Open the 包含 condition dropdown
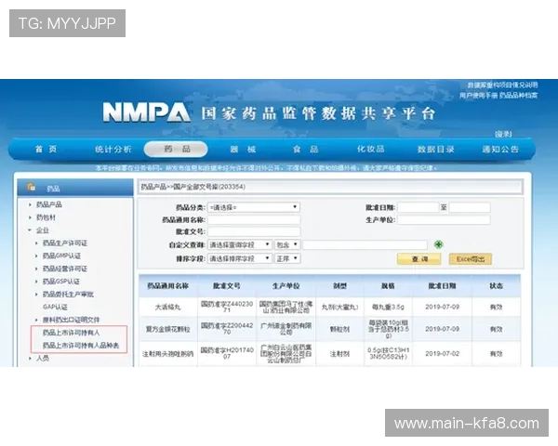This screenshot has height=446, width=558. 287,244
